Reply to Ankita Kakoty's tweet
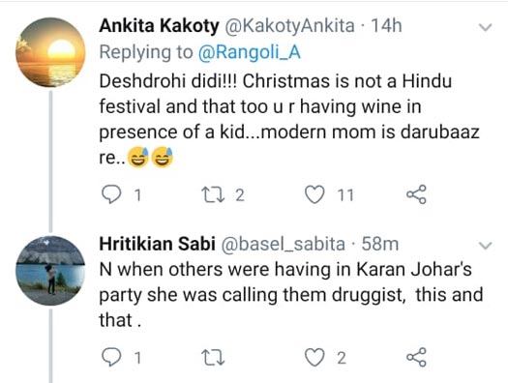This screenshot has height=383, width=508. pyautogui.click(x=111, y=194)
